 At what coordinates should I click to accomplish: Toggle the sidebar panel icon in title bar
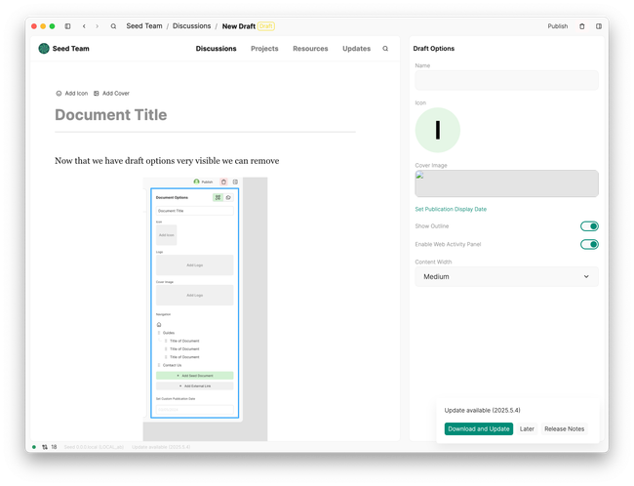(x=67, y=26)
